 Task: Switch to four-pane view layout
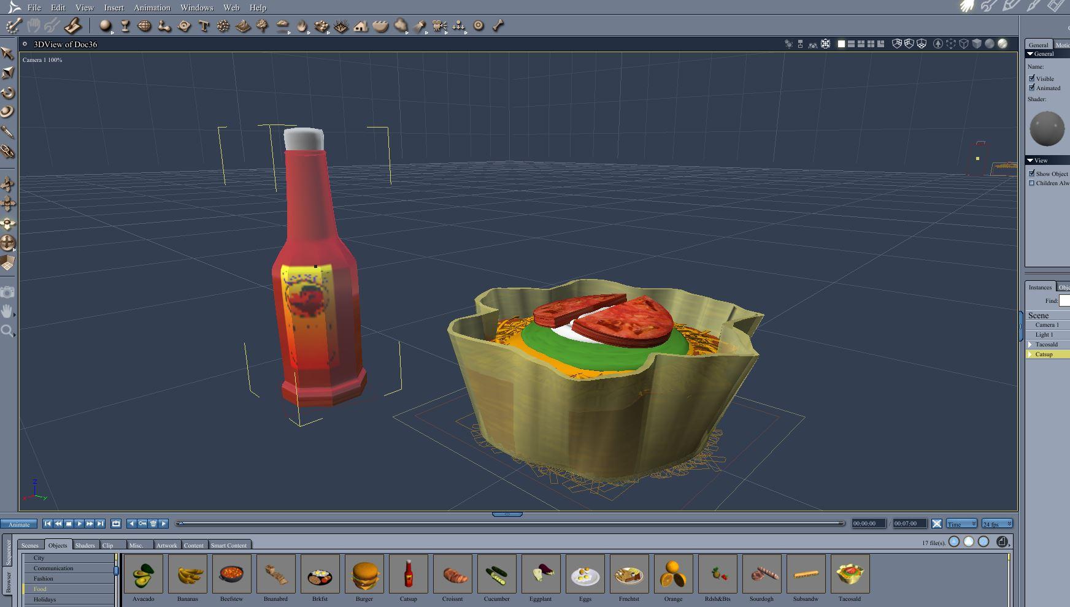pos(871,44)
